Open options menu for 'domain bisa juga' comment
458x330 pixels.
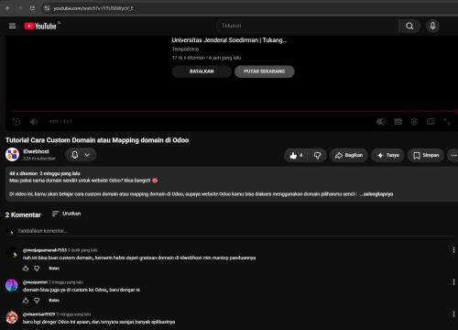453,282
